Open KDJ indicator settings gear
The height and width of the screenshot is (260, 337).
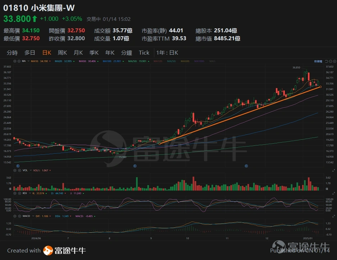click(15, 193)
